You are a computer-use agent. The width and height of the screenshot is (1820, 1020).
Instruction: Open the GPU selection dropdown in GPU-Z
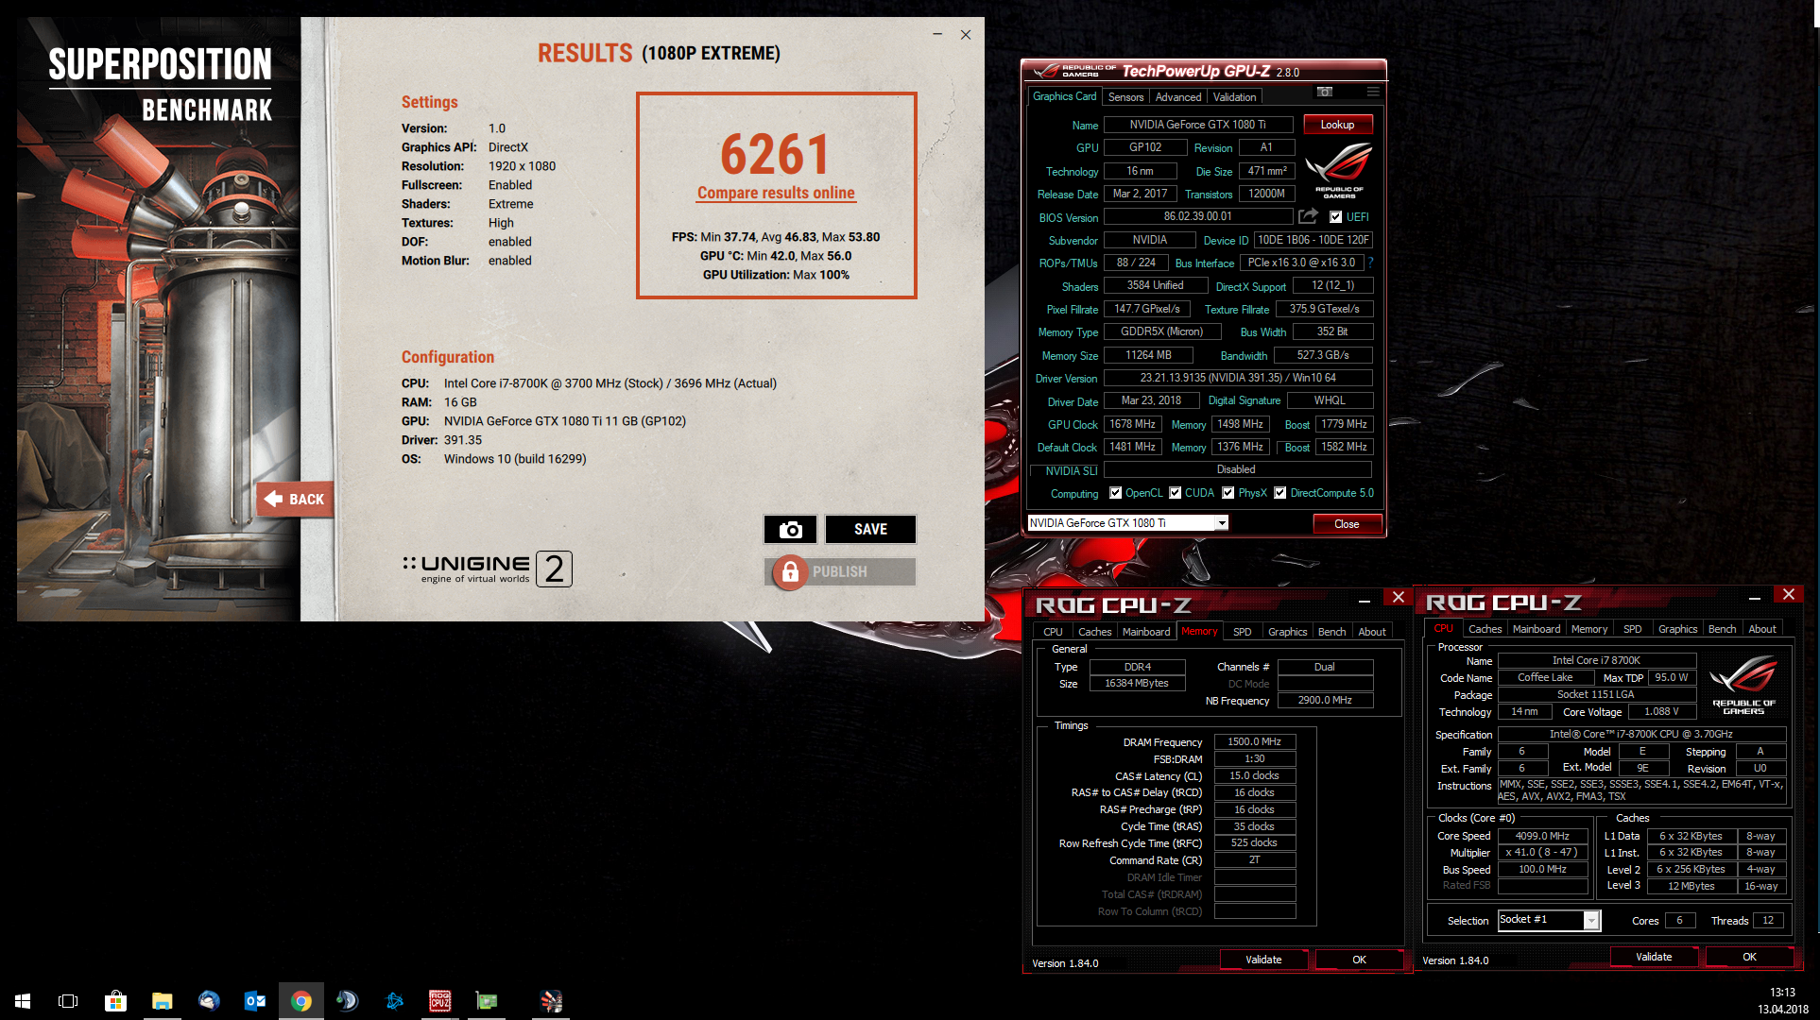click(1222, 523)
